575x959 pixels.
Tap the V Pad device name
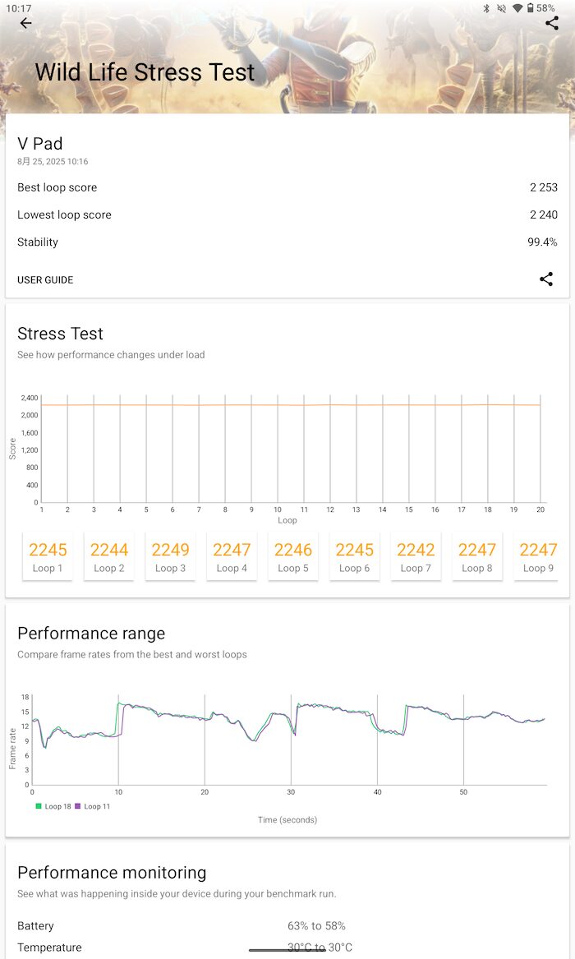pyautogui.click(x=39, y=144)
